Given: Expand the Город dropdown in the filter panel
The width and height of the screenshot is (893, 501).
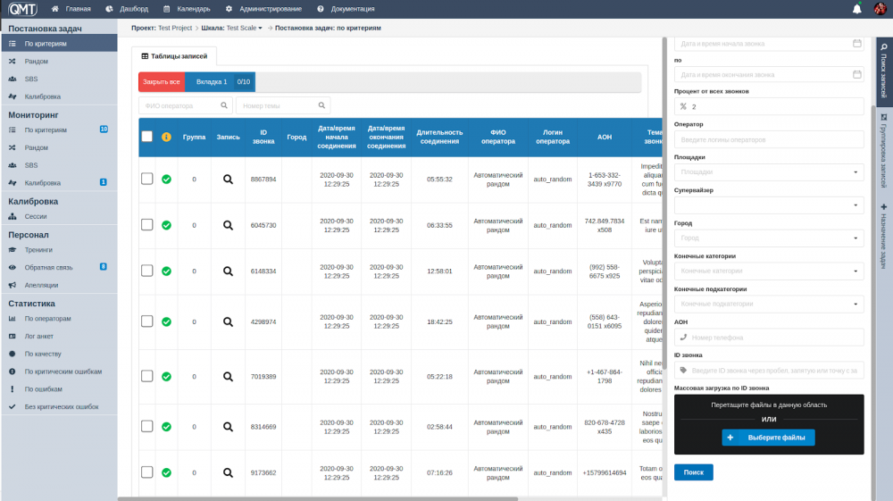Looking at the screenshot, I should (769, 238).
